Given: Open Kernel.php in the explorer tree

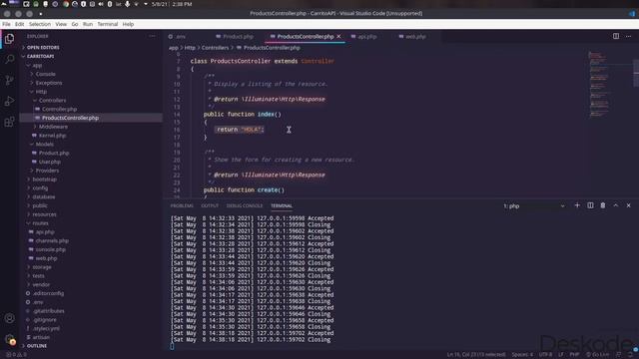Looking at the screenshot, I should coord(52,136).
